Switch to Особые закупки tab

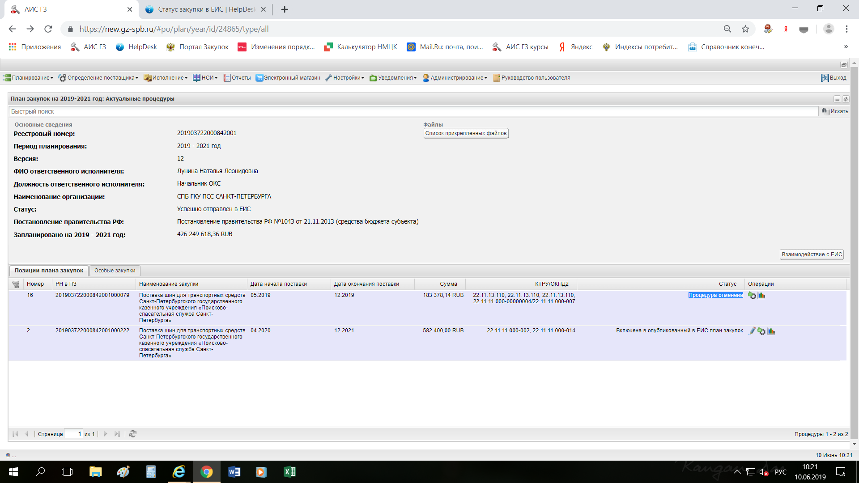(115, 271)
